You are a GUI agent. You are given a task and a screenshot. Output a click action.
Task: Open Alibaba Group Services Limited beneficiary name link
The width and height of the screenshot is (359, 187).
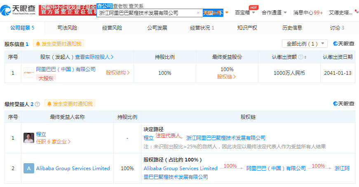(73, 168)
